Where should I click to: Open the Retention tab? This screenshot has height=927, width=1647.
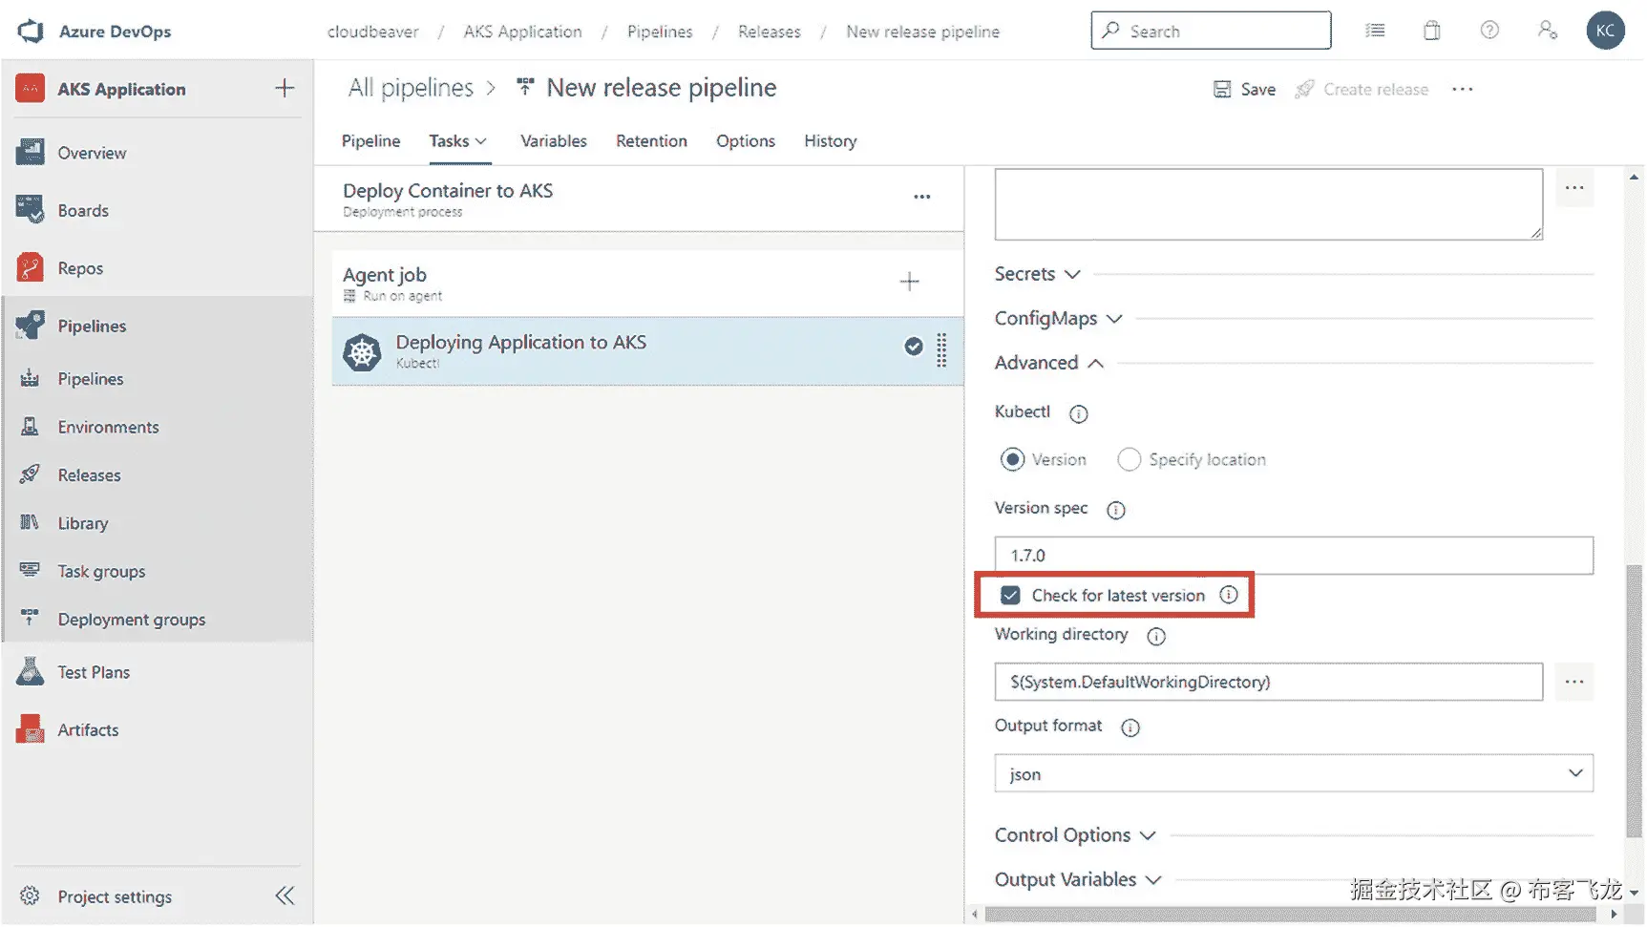(x=651, y=141)
